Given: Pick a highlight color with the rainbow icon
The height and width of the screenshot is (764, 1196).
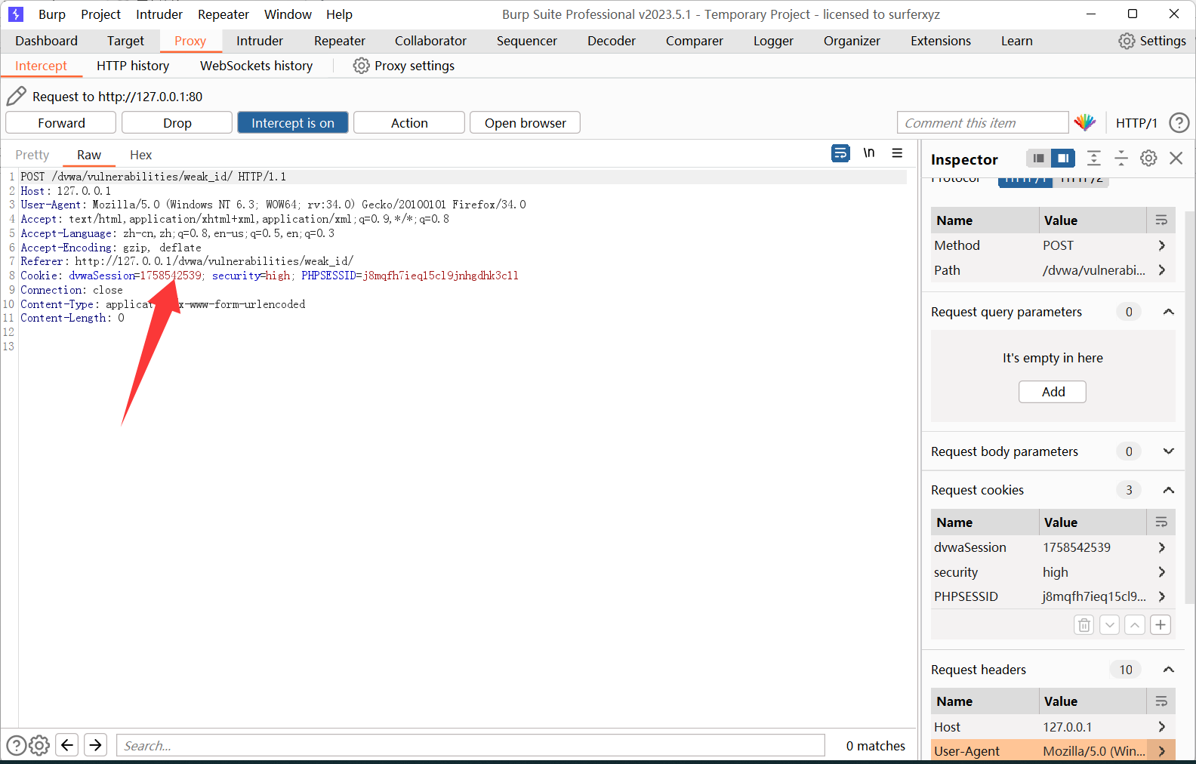Looking at the screenshot, I should coord(1085,122).
